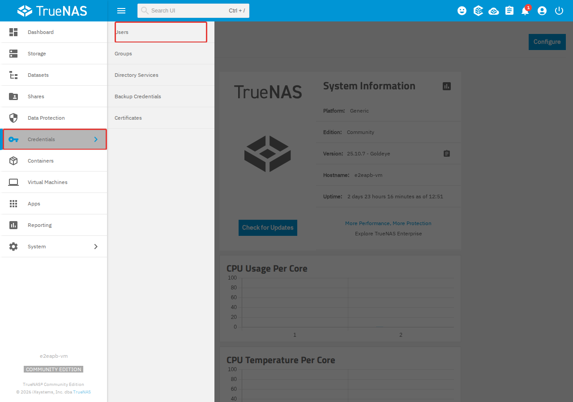Focus the Search UI field
The width and height of the screenshot is (573, 402).
(x=193, y=11)
